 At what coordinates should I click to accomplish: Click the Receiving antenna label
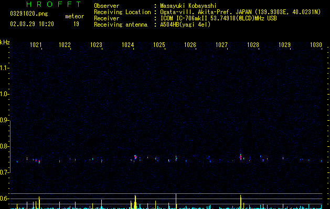click(x=121, y=25)
